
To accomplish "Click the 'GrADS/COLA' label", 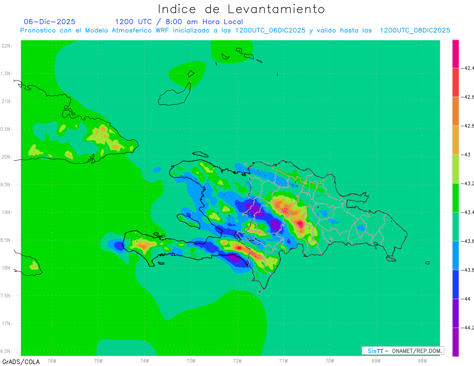I will pos(21,362).
